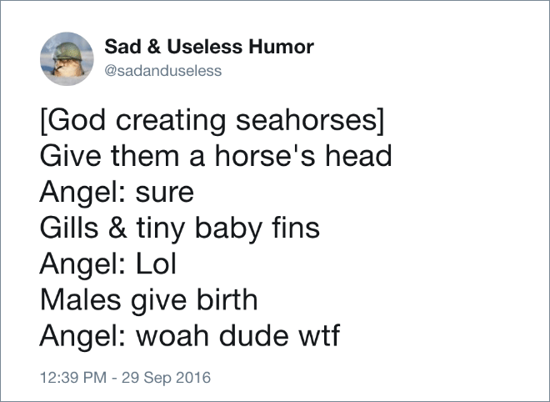Viewport: 550px width, 402px height.
Task: Click the @sadanduseless handle
Action: [163, 71]
